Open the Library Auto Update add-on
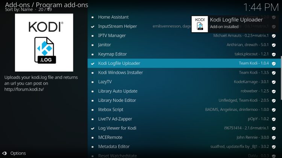This screenshot has width=282, height=158. click(x=118, y=91)
